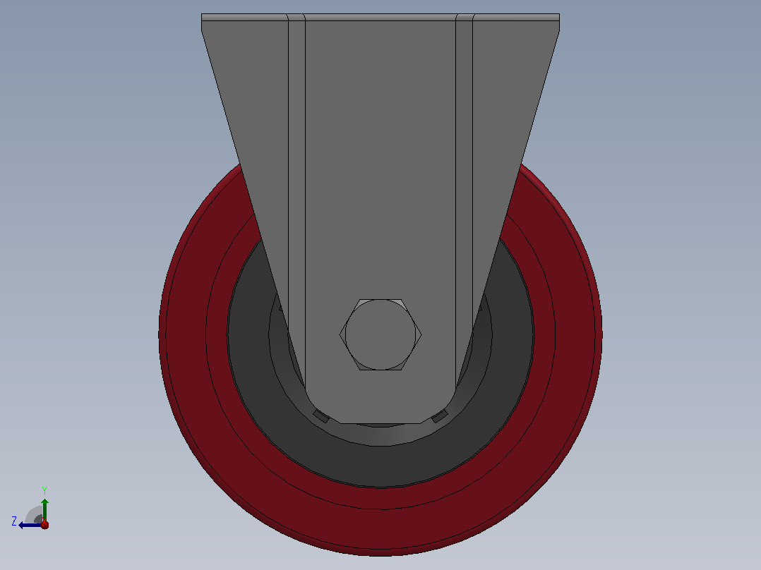This screenshot has height=570, width=761.
Task: Click the blue Z axis arrow
Action: (30, 525)
